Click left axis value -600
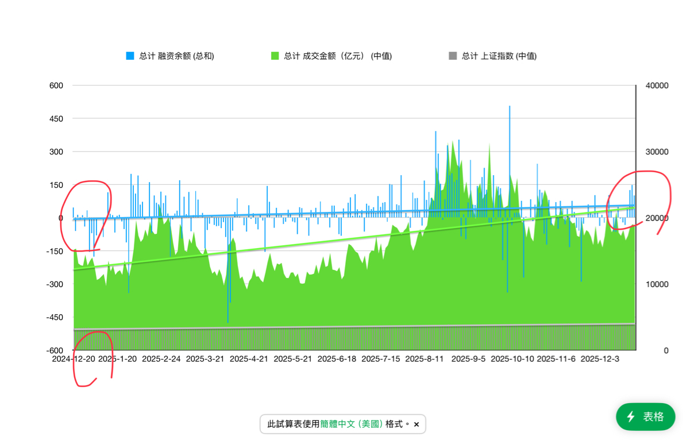The height and width of the screenshot is (441, 686). click(x=55, y=350)
